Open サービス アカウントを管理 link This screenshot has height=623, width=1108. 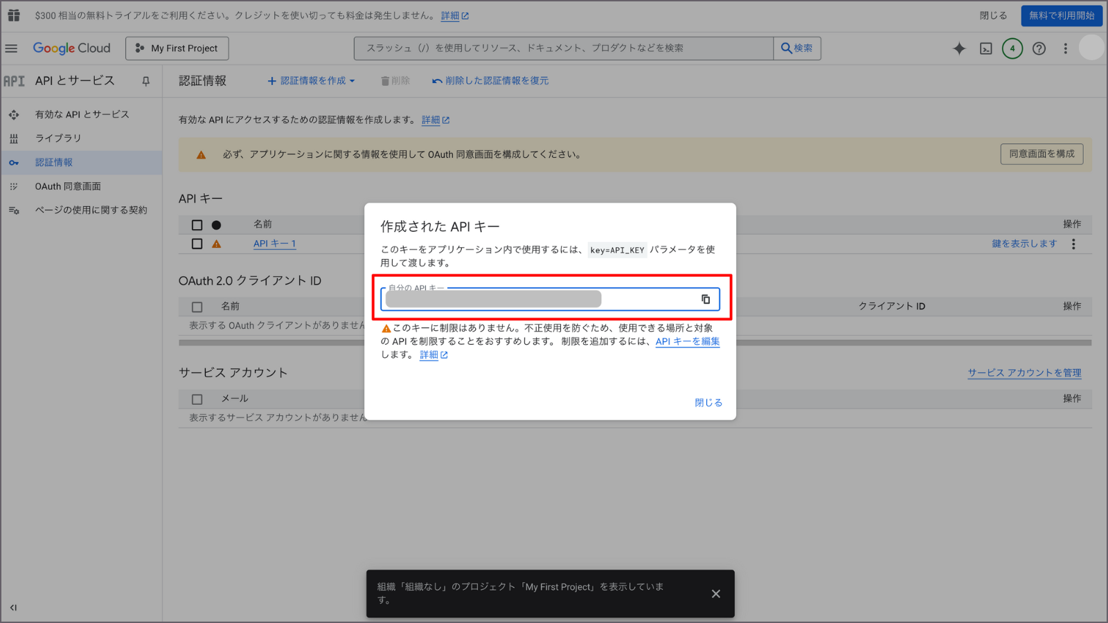[x=1024, y=373]
